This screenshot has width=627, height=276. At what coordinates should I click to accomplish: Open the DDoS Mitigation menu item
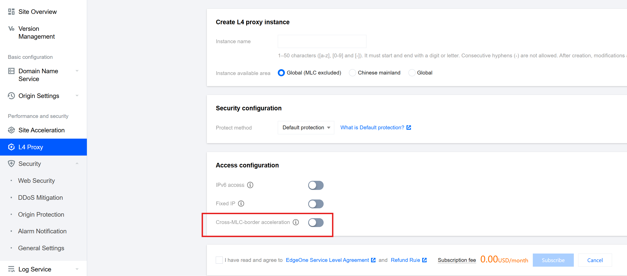click(x=41, y=198)
